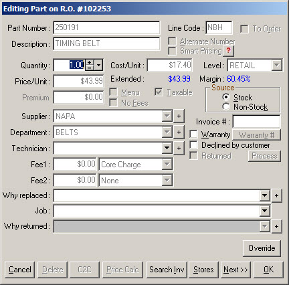Click the red question mark beside Smart Pricing
The image size is (289, 285).
[x=228, y=51]
